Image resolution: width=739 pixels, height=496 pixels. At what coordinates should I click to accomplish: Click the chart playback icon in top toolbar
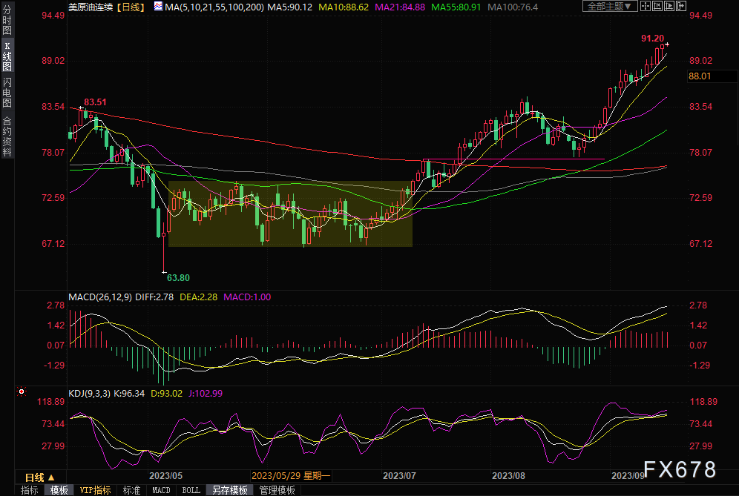tap(669, 6)
